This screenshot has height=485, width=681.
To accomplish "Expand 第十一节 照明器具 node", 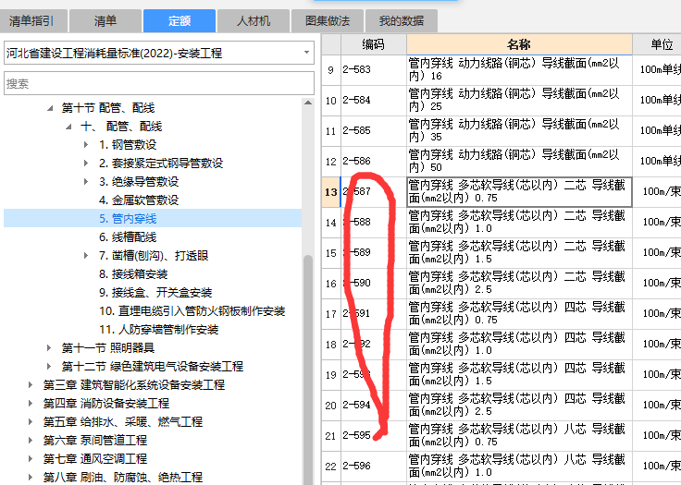I will pyautogui.click(x=49, y=348).
